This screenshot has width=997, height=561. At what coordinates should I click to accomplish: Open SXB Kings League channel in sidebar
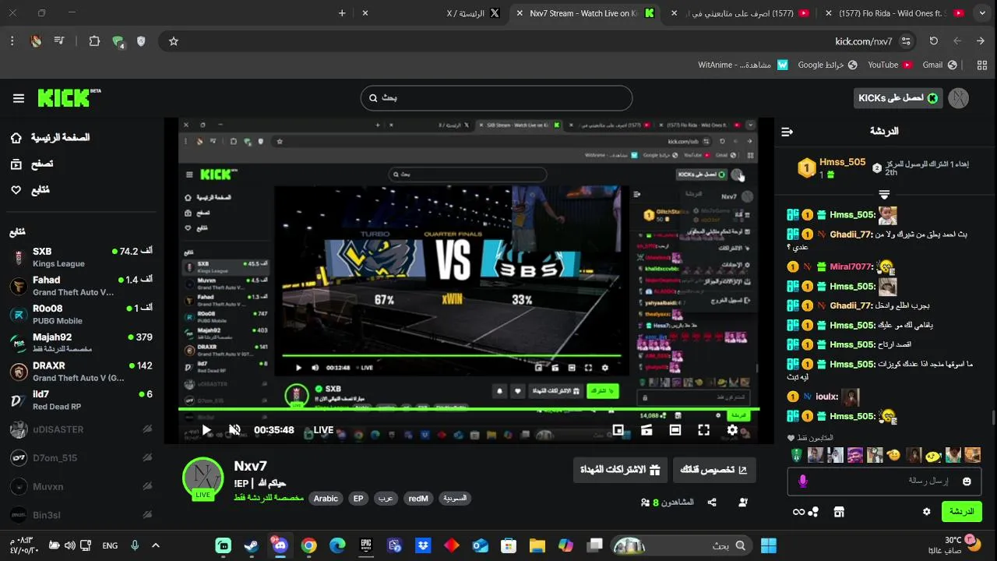click(81, 257)
